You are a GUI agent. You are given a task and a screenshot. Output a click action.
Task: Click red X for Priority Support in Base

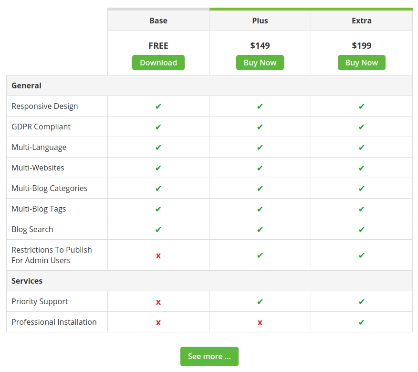(x=158, y=302)
